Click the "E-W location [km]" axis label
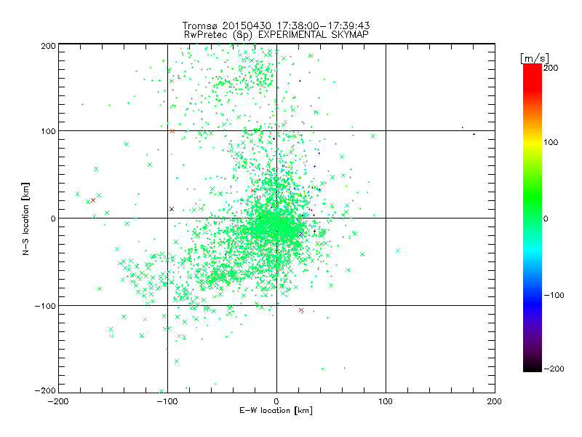 (276, 410)
